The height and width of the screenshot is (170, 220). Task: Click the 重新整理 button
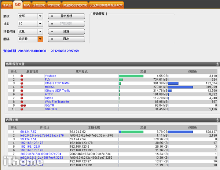[66, 16]
